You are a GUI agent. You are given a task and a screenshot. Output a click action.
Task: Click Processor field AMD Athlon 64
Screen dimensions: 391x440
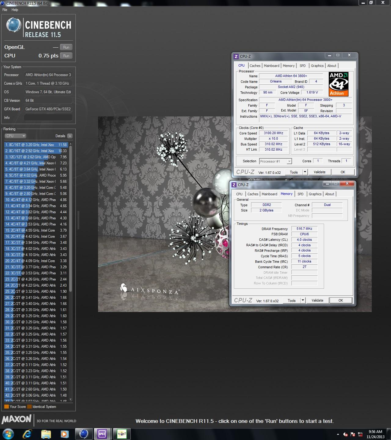coord(48,75)
